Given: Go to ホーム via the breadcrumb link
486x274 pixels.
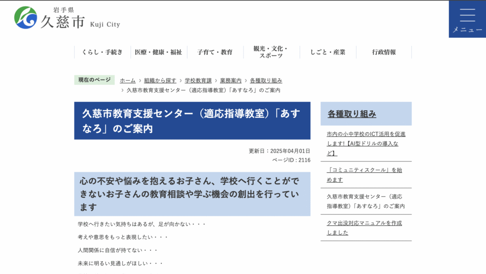Looking at the screenshot, I should tap(127, 80).
